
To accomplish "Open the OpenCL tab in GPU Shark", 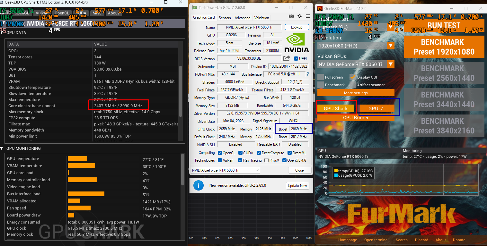I will click(61, 13).
